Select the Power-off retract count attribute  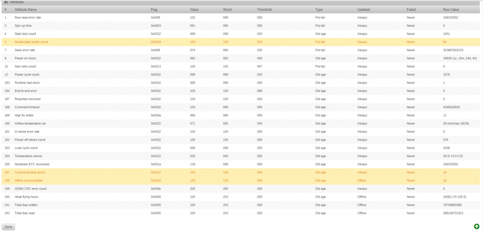pyautogui.click(x=30, y=140)
